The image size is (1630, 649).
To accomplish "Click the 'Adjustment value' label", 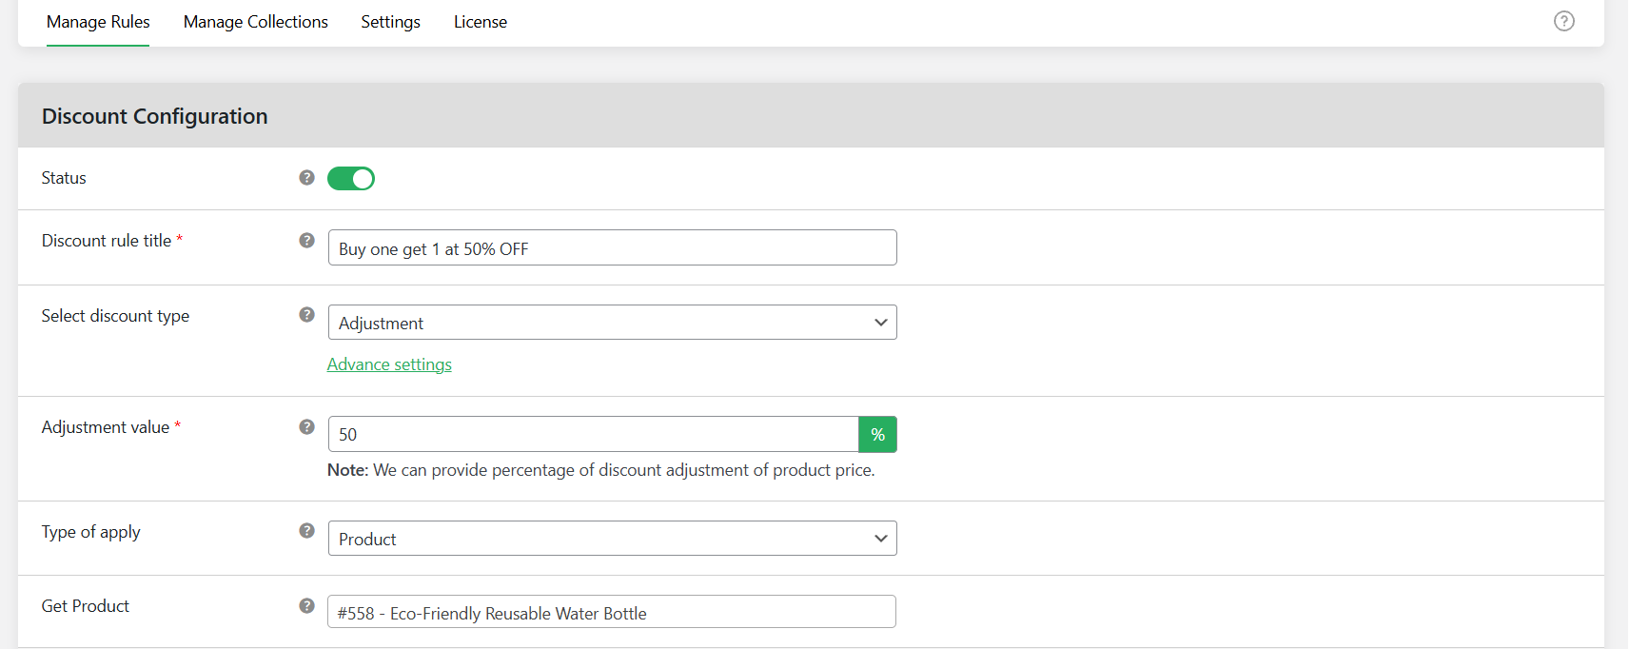I will (106, 427).
